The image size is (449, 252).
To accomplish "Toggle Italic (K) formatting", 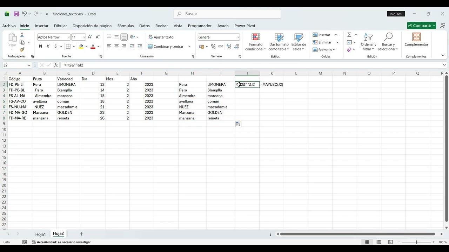I will 48,46.
